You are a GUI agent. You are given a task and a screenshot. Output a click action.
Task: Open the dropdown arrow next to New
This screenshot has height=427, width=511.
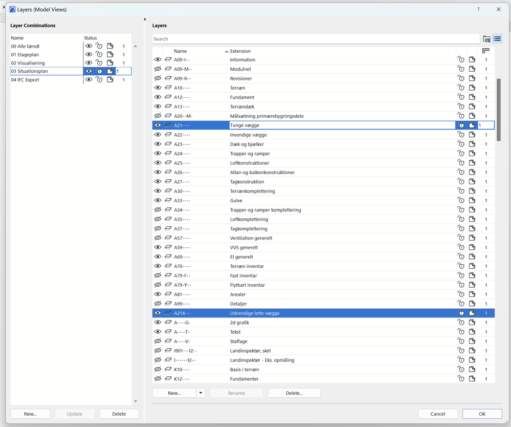(202, 392)
